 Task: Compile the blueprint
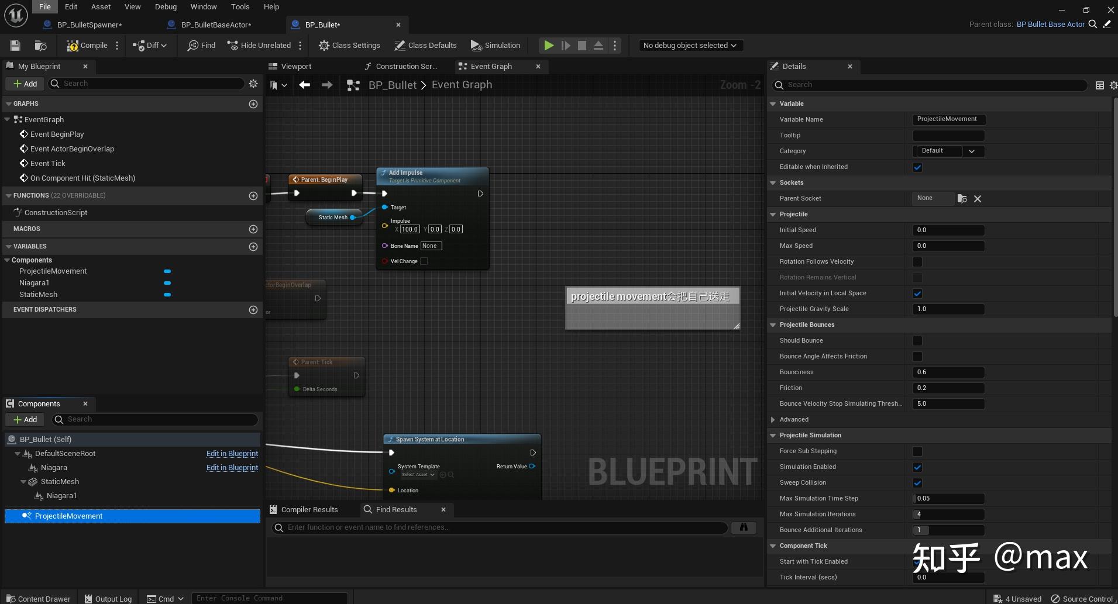(87, 46)
